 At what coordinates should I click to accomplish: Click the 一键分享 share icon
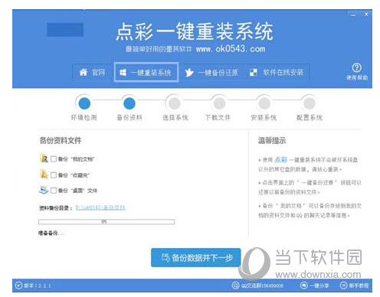click(304, 286)
